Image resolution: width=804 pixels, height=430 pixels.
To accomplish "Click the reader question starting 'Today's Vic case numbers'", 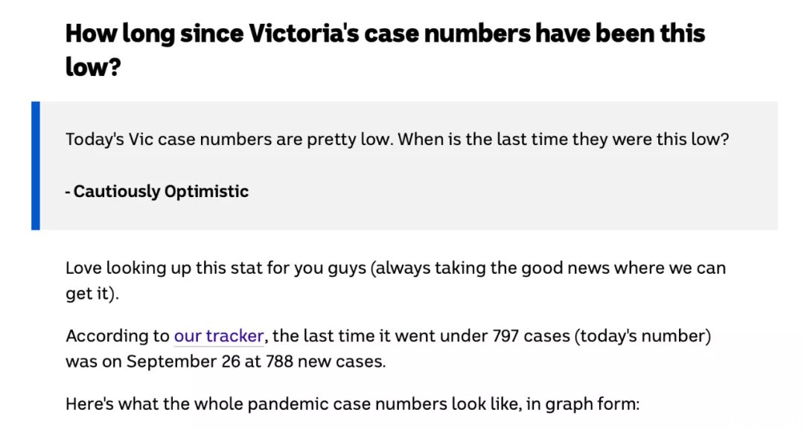I will click(397, 139).
